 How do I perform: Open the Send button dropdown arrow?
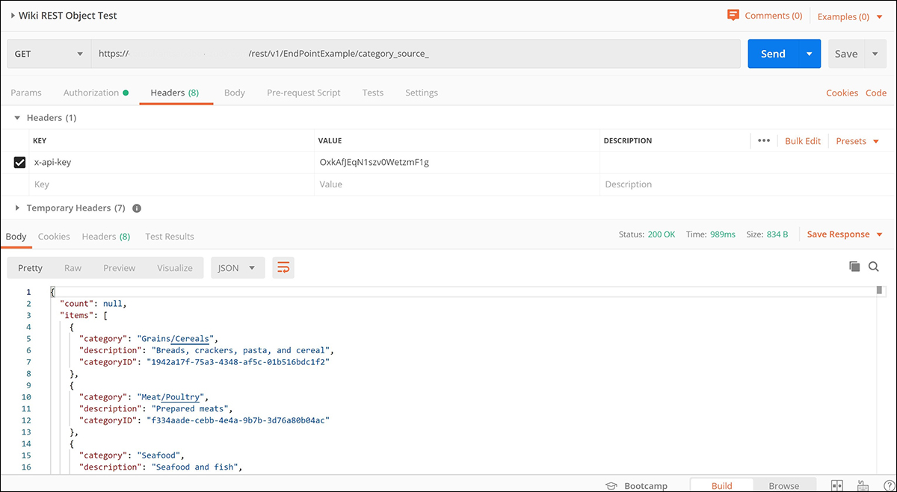point(809,54)
